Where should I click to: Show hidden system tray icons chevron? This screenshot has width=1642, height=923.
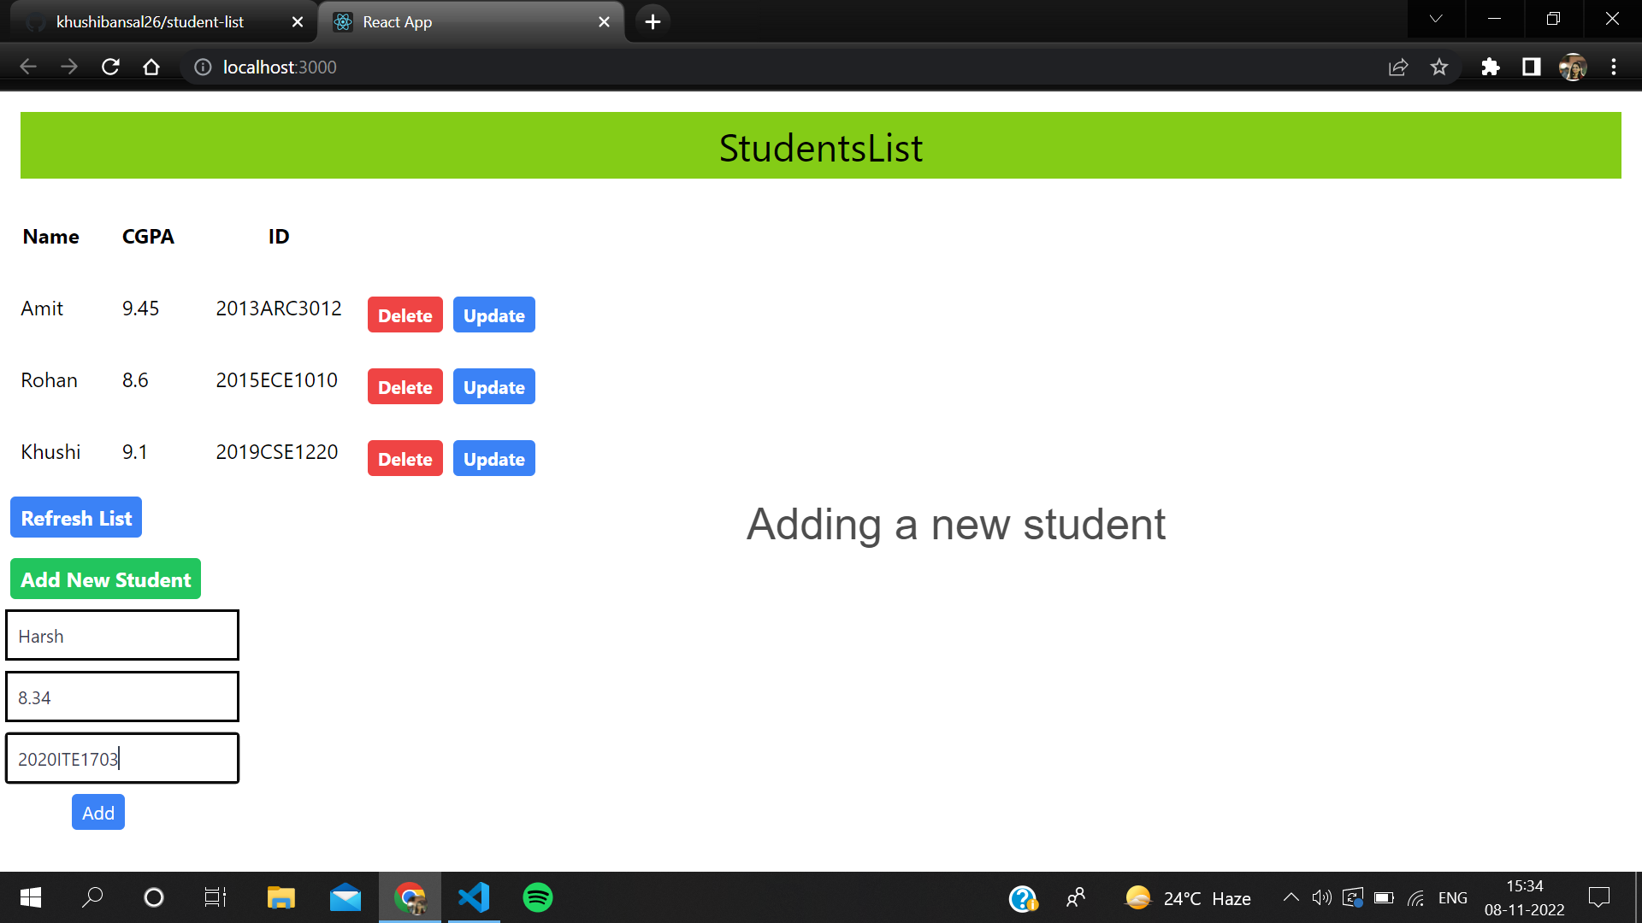pyautogui.click(x=1291, y=897)
